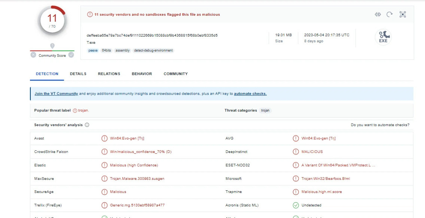Switch to the DETAILS tab
This screenshot has height=218, width=425.
[78, 74]
